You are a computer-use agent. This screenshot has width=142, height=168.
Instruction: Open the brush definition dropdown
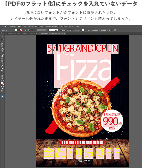59,30
